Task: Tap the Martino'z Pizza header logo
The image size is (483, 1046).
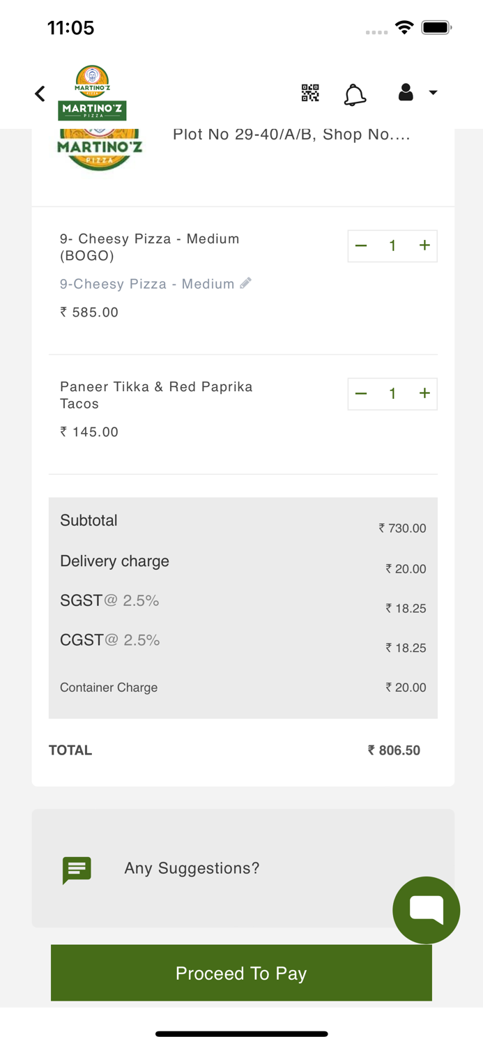Action: (92, 93)
